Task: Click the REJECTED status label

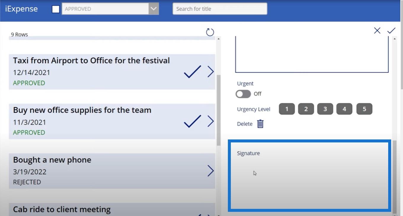Action: pyautogui.click(x=27, y=182)
